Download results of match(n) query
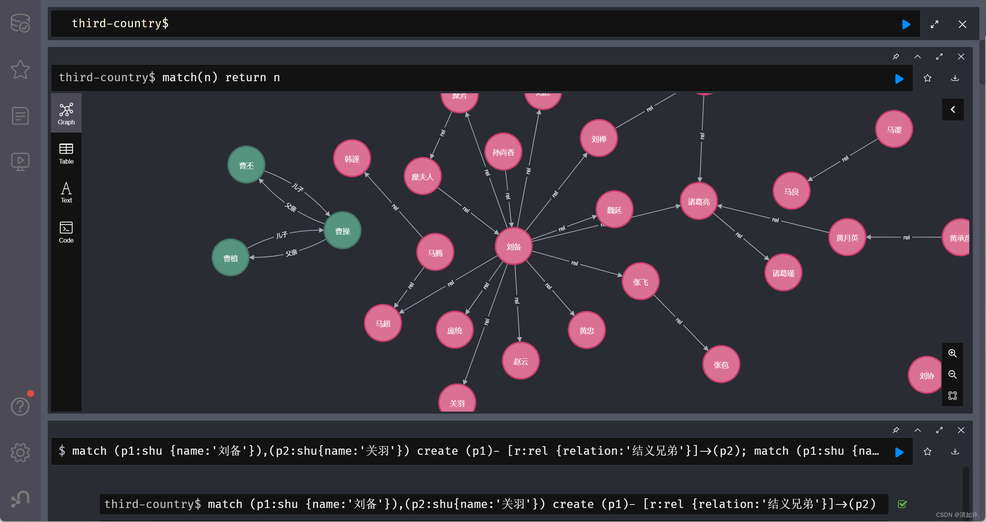This screenshot has height=522, width=986. coord(955,79)
